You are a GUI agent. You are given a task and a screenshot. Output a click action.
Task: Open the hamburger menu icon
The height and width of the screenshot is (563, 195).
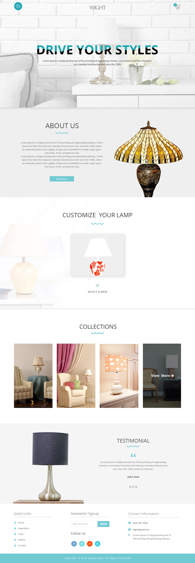pos(18,6)
